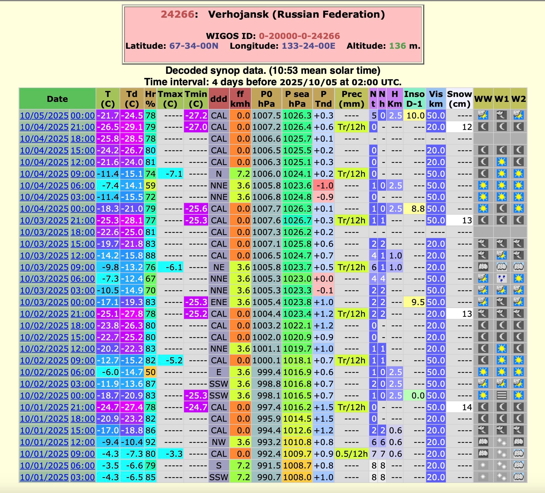
Task: Click the Snow (cm) column header
Action: pos(459,99)
